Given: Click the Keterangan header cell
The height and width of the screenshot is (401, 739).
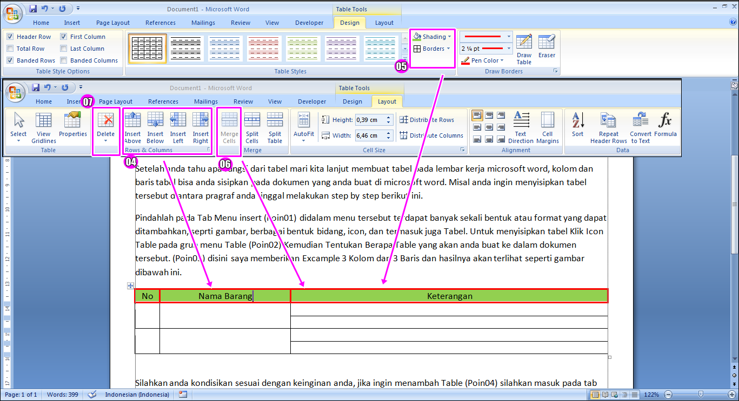Looking at the screenshot, I should pyautogui.click(x=449, y=296).
